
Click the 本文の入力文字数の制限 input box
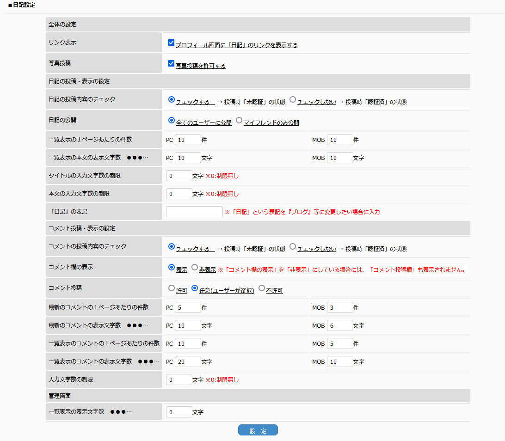pos(179,194)
